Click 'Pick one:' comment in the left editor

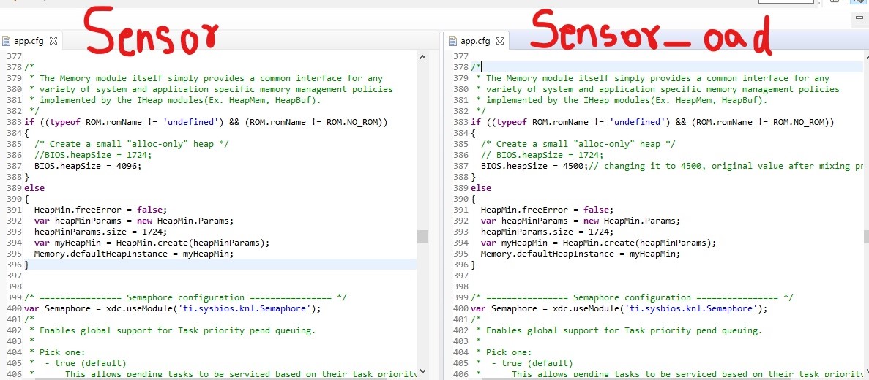tap(62, 352)
